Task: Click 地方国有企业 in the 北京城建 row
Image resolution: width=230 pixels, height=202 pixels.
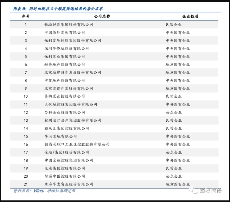Action: click(x=178, y=72)
